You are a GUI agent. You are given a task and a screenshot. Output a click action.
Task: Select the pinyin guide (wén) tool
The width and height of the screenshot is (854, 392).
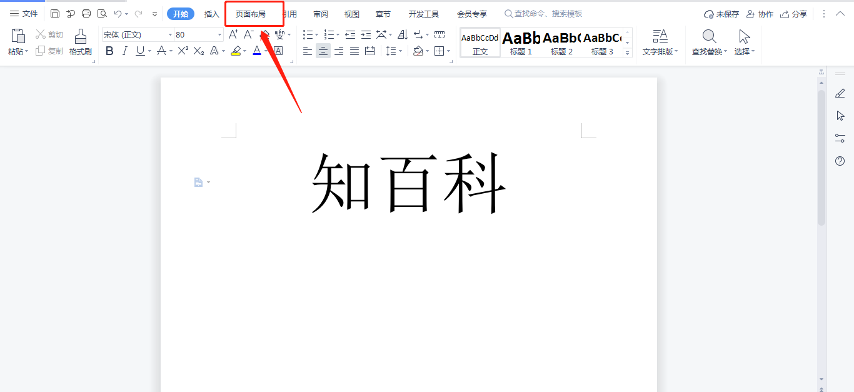(x=280, y=34)
